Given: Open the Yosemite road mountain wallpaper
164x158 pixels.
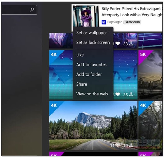Looking at the screenshot, I should click(x=93, y=125).
